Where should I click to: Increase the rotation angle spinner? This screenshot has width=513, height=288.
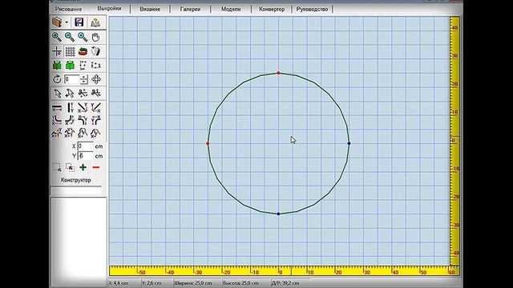point(84,77)
